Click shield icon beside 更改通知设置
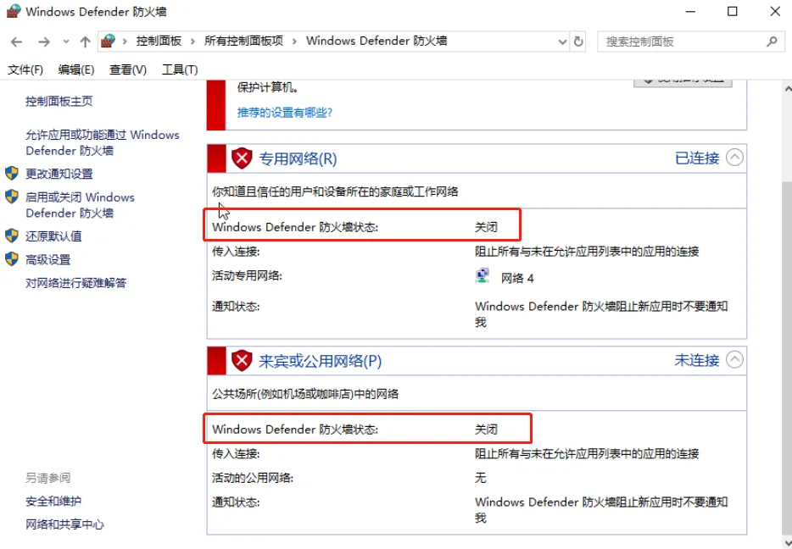792x549 pixels. coord(12,174)
